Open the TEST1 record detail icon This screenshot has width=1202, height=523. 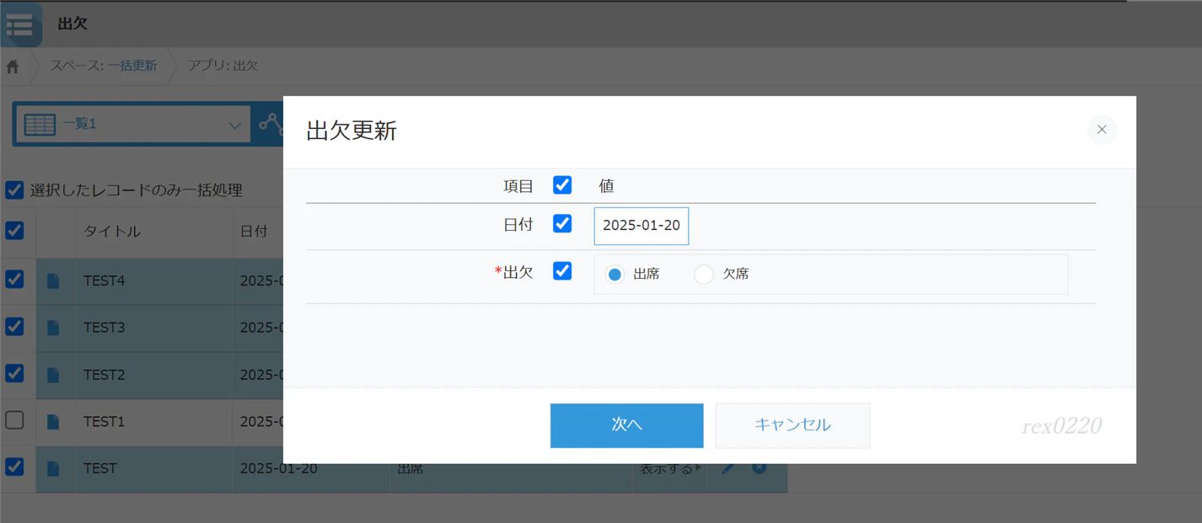[53, 422]
